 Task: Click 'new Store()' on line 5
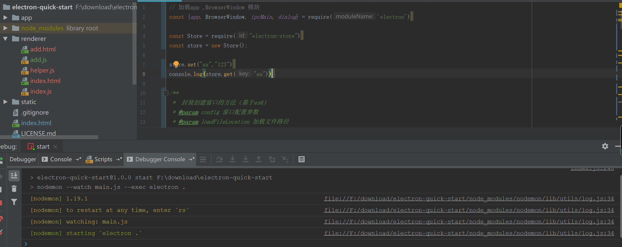[228, 46]
